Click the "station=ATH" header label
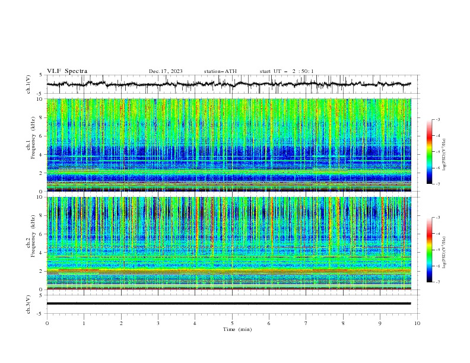Viewport: 470px width, 363px height. pos(220,71)
